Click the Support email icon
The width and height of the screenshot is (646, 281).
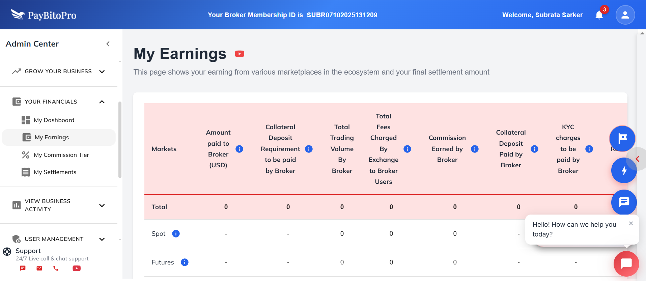point(39,268)
